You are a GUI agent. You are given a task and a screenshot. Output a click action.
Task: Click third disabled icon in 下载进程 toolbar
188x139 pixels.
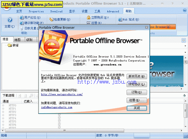[31, 95]
